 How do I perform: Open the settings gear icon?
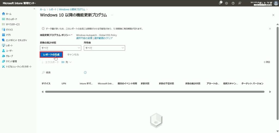click(226, 3)
